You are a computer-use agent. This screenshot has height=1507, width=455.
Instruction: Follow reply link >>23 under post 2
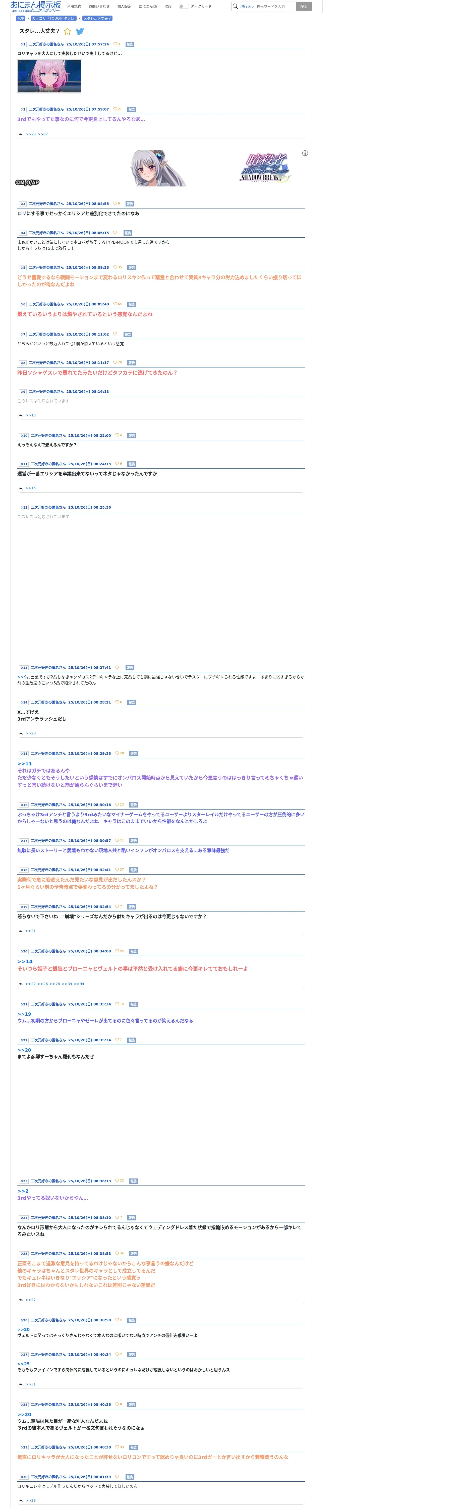tap(30, 135)
